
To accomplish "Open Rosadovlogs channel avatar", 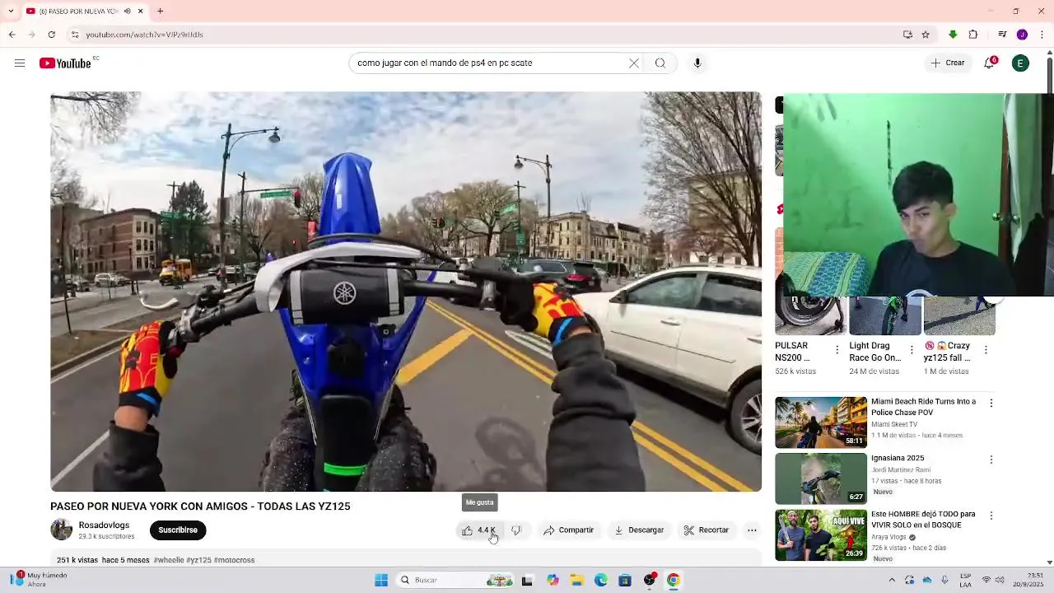I will tap(61, 530).
